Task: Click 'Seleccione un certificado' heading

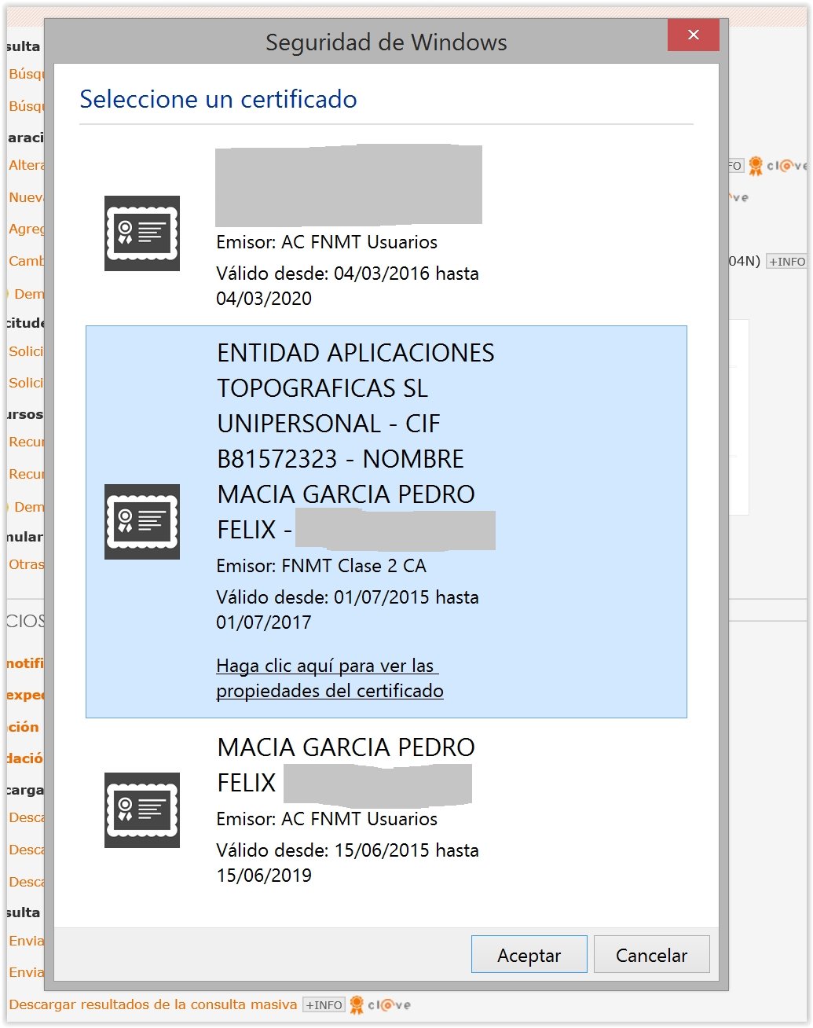Action: (x=218, y=99)
